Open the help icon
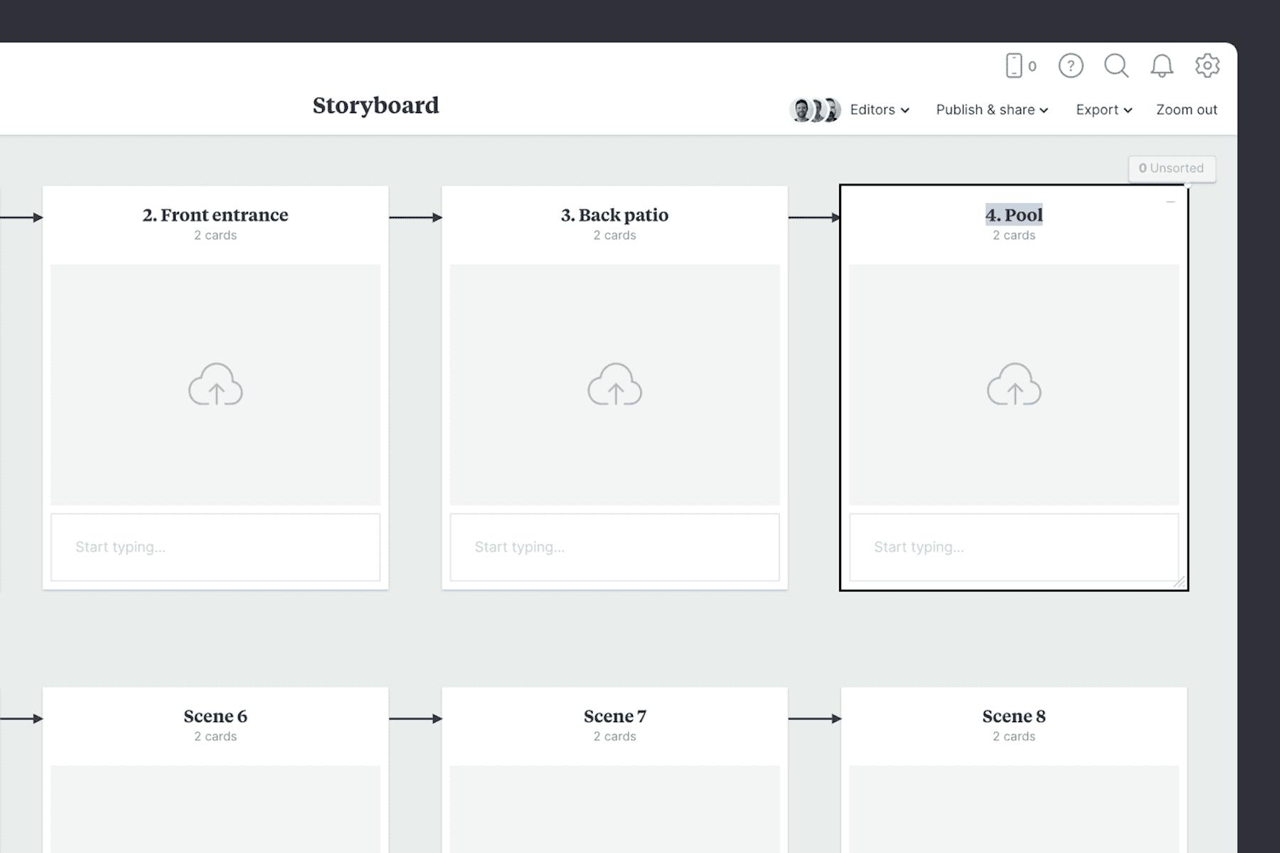 point(1071,65)
